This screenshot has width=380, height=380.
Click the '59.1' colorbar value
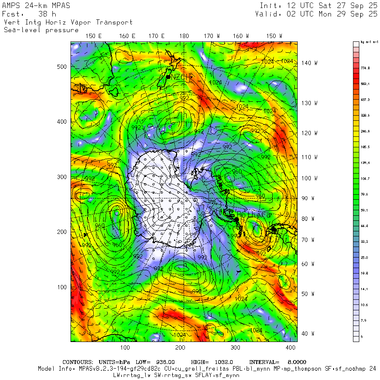point(364,210)
